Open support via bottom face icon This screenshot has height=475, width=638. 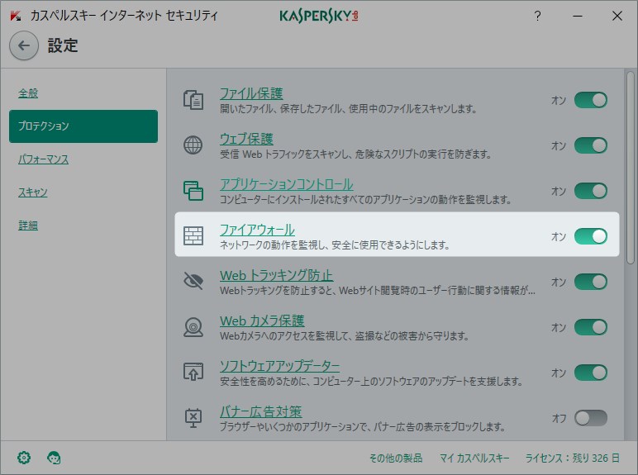54,458
